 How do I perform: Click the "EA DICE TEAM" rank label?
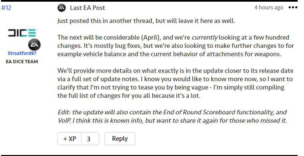[22, 62]
